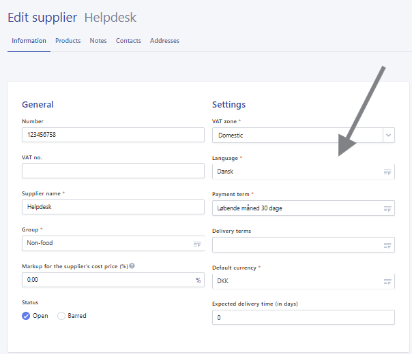Click the list icon in Group field
The width and height of the screenshot is (412, 354).
197,244
